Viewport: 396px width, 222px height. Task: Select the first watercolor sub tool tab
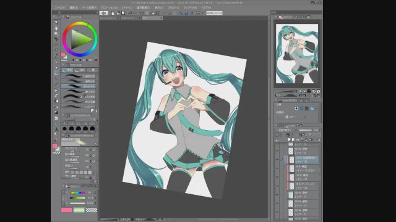pyautogui.click(x=67, y=70)
